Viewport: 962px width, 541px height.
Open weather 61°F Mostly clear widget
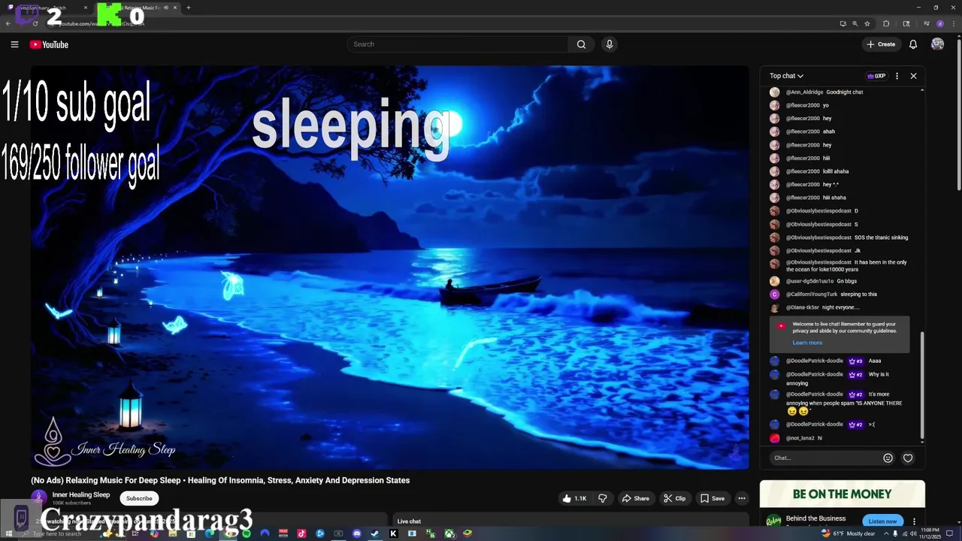point(849,533)
